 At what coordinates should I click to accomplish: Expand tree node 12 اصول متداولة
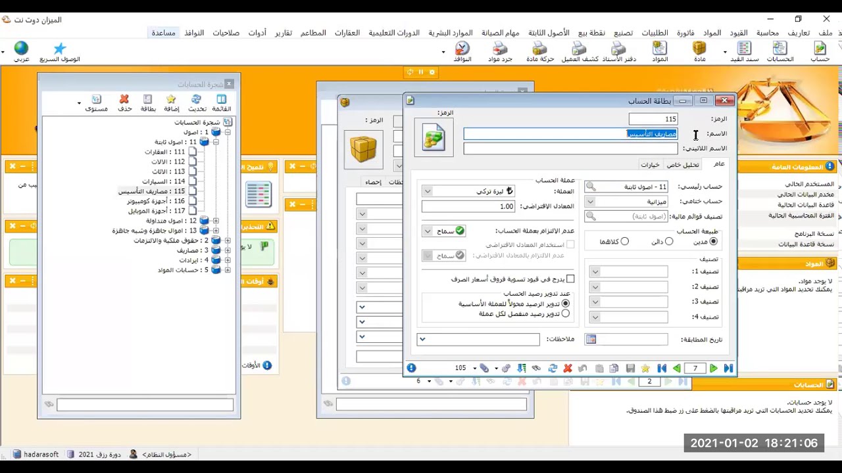216,221
